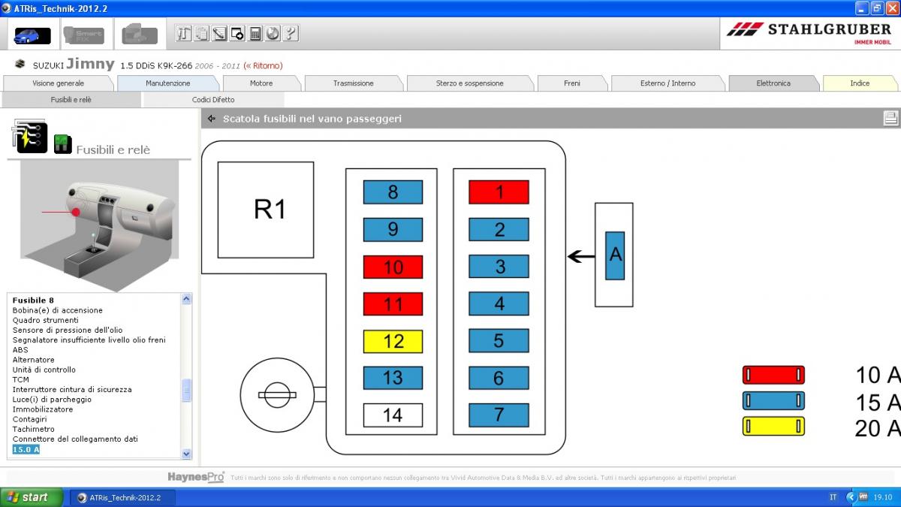This screenshot has height=507, width=901.
Task: Switch to the Manutenzione tab
Action: point(168,83)
